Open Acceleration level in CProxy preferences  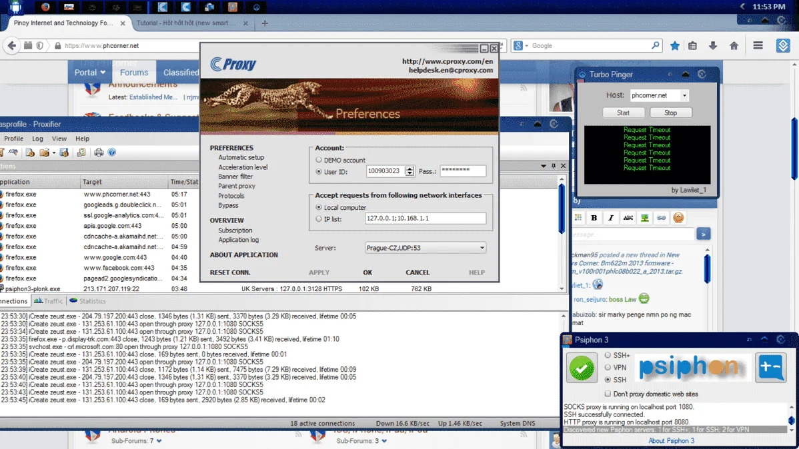click(x=243, y=167)
